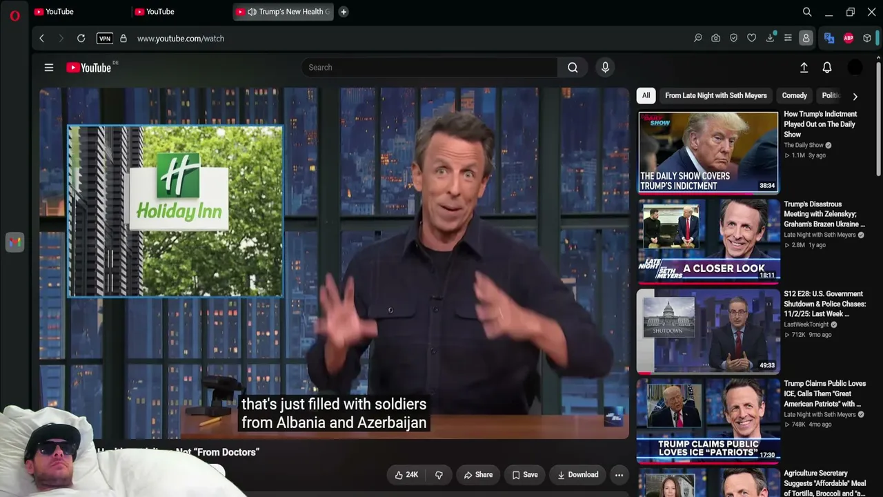Open the translate extension
This screenshot has width=883, height=497.
tap(829, 39)
